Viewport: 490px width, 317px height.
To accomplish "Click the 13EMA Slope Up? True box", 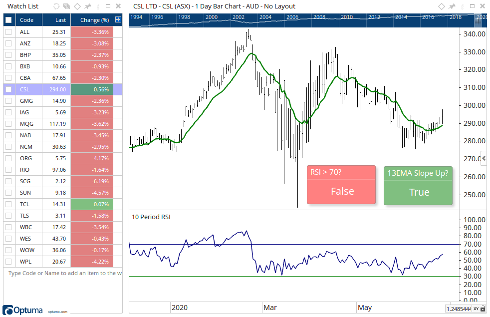I will (x=418, y=186).
